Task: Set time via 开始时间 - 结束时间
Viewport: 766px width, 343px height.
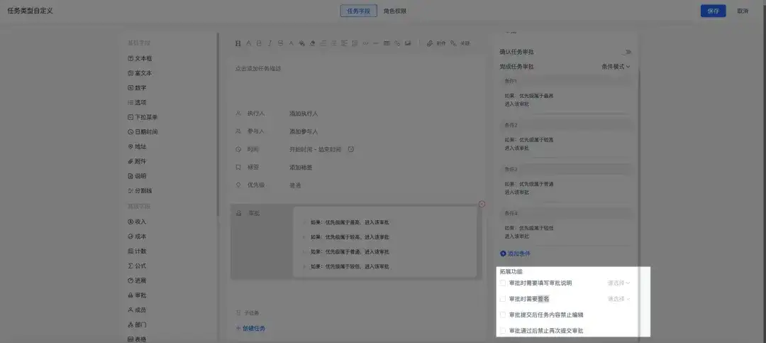Action: click(315, 149)
